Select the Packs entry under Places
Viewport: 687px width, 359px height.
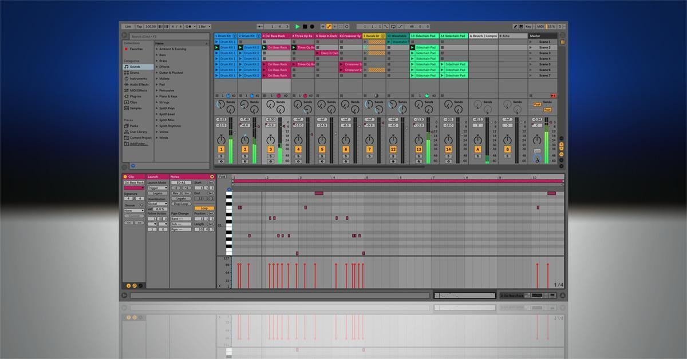click(x=134, y=126)
